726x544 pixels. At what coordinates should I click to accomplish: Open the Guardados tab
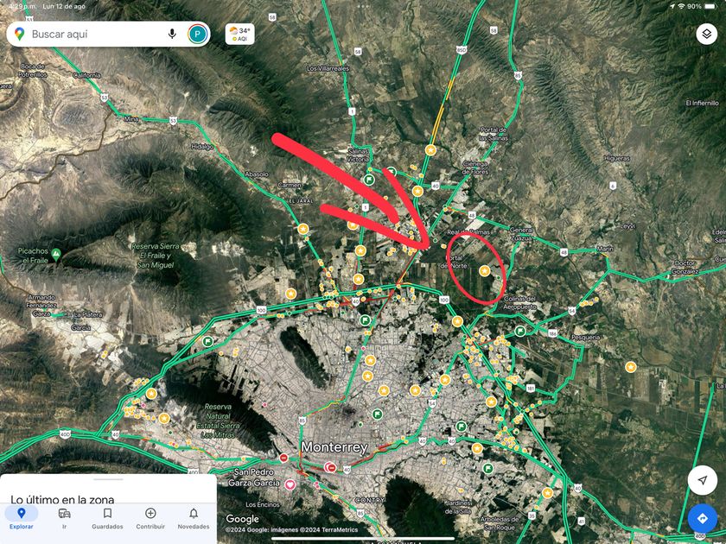(107, 518)
